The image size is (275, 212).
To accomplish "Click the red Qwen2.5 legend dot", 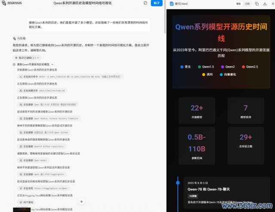I will (243, 67).
